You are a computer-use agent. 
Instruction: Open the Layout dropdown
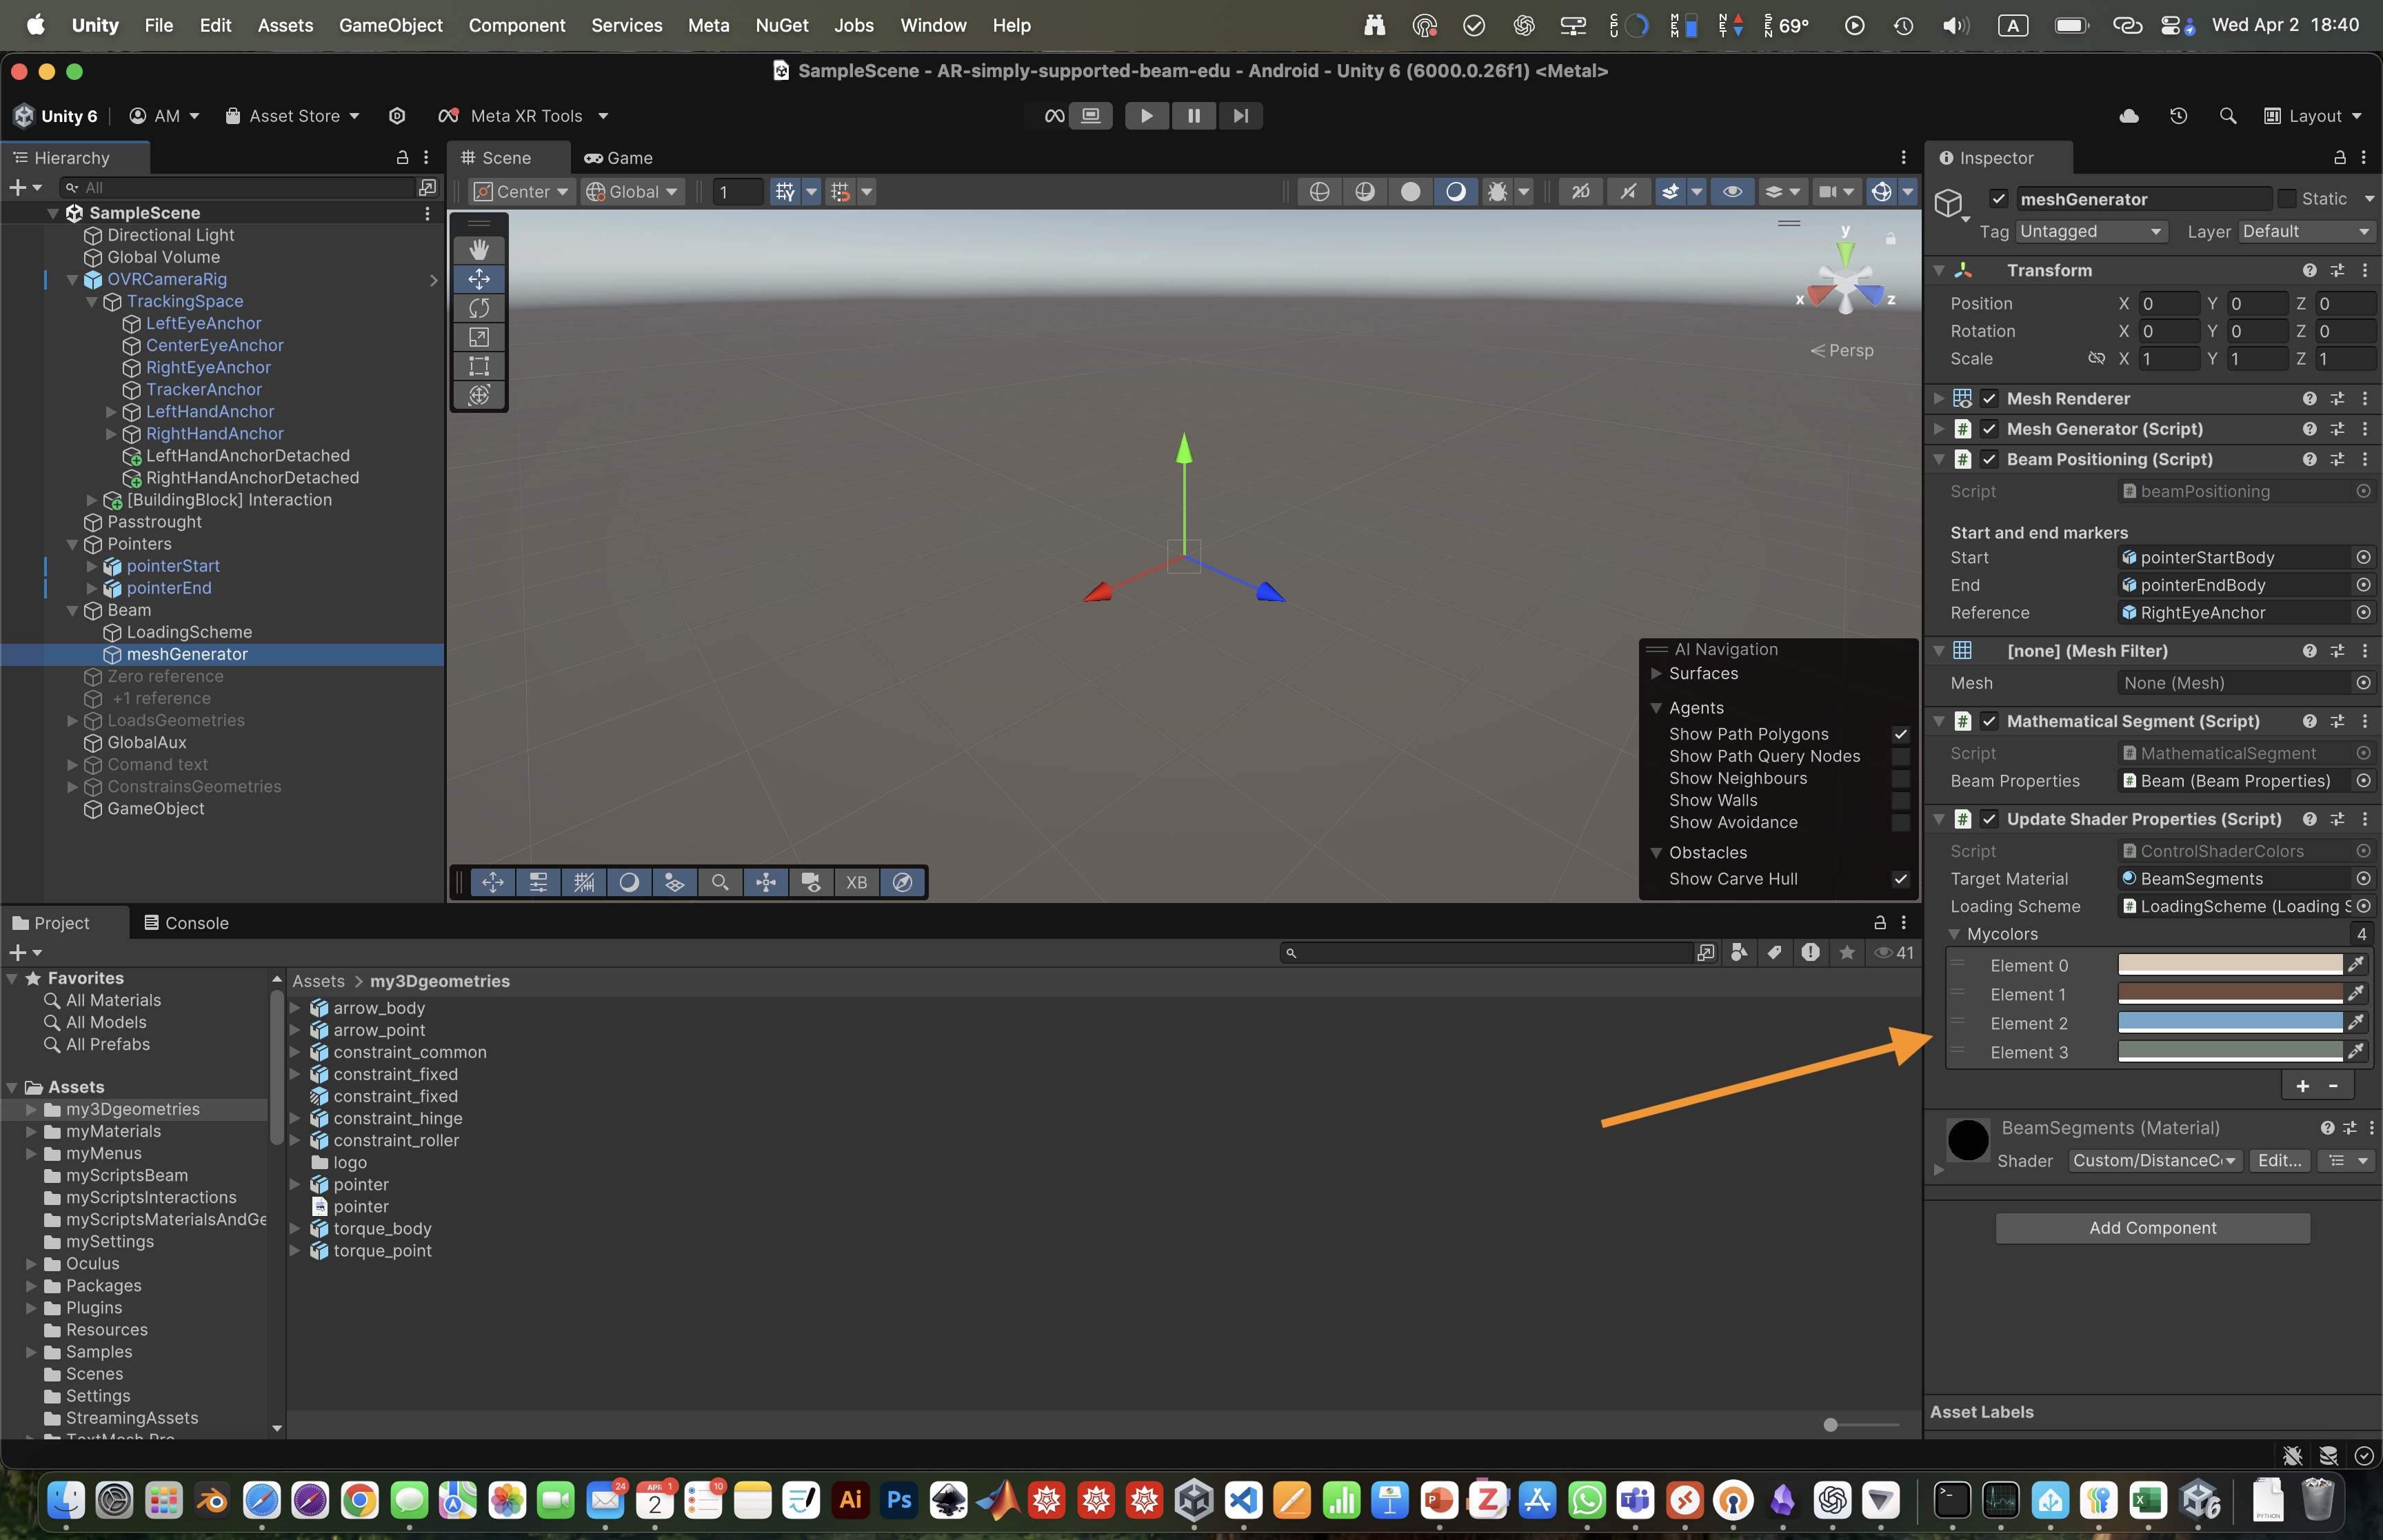(x=2313, y=116)
